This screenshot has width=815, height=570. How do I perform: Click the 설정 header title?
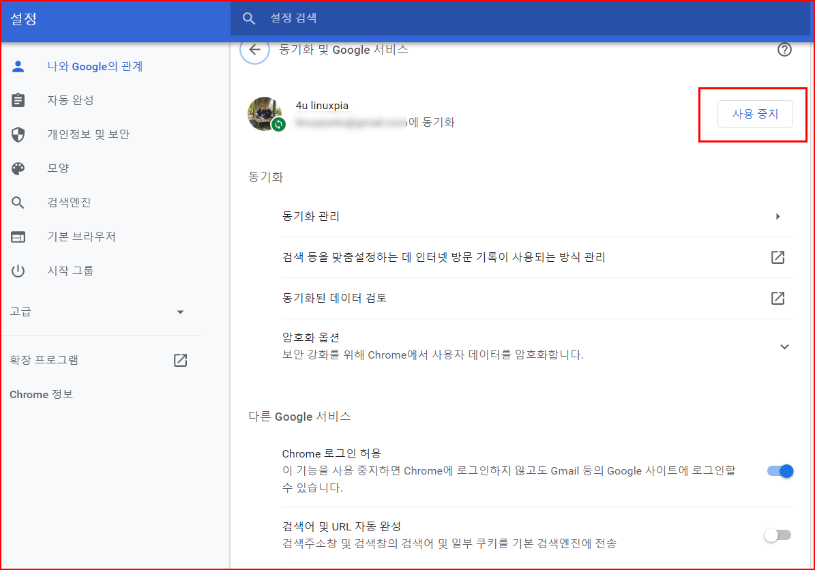click(x=23, y=19)
